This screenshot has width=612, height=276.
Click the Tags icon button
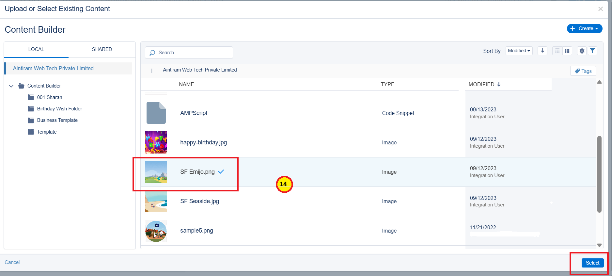583,71
